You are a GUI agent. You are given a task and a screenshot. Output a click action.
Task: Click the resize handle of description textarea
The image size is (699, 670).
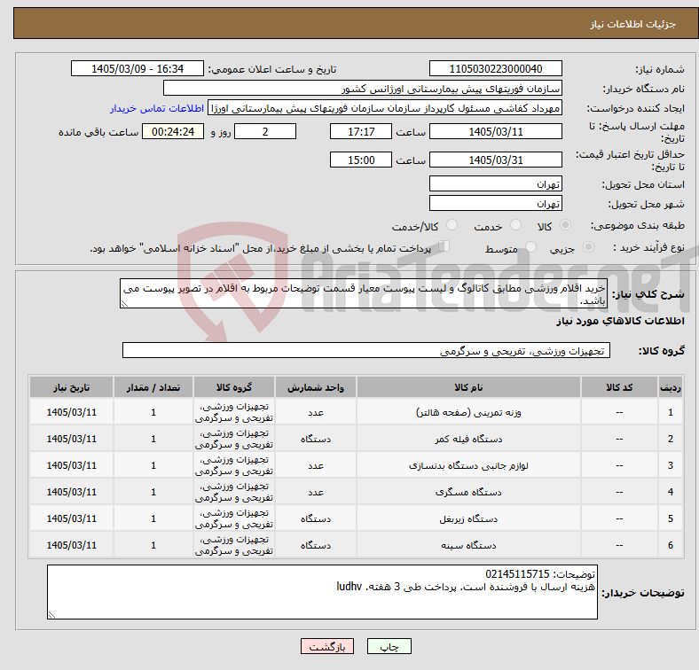click(124, 304)
